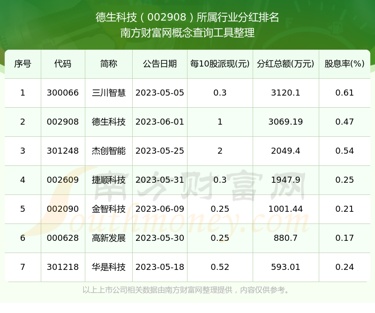
Task: Select the 0.47 dividend yield cell
Action: pyautogui.click(x=345, y=122)
